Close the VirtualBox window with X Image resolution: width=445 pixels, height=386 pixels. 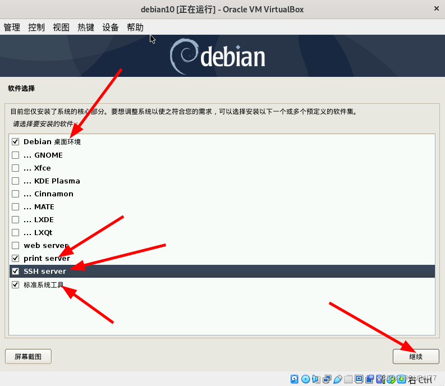(437, 8)
